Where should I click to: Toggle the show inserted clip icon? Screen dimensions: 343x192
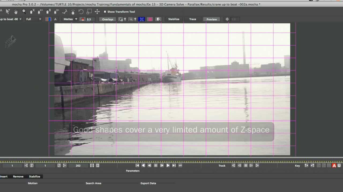[158, 19]
